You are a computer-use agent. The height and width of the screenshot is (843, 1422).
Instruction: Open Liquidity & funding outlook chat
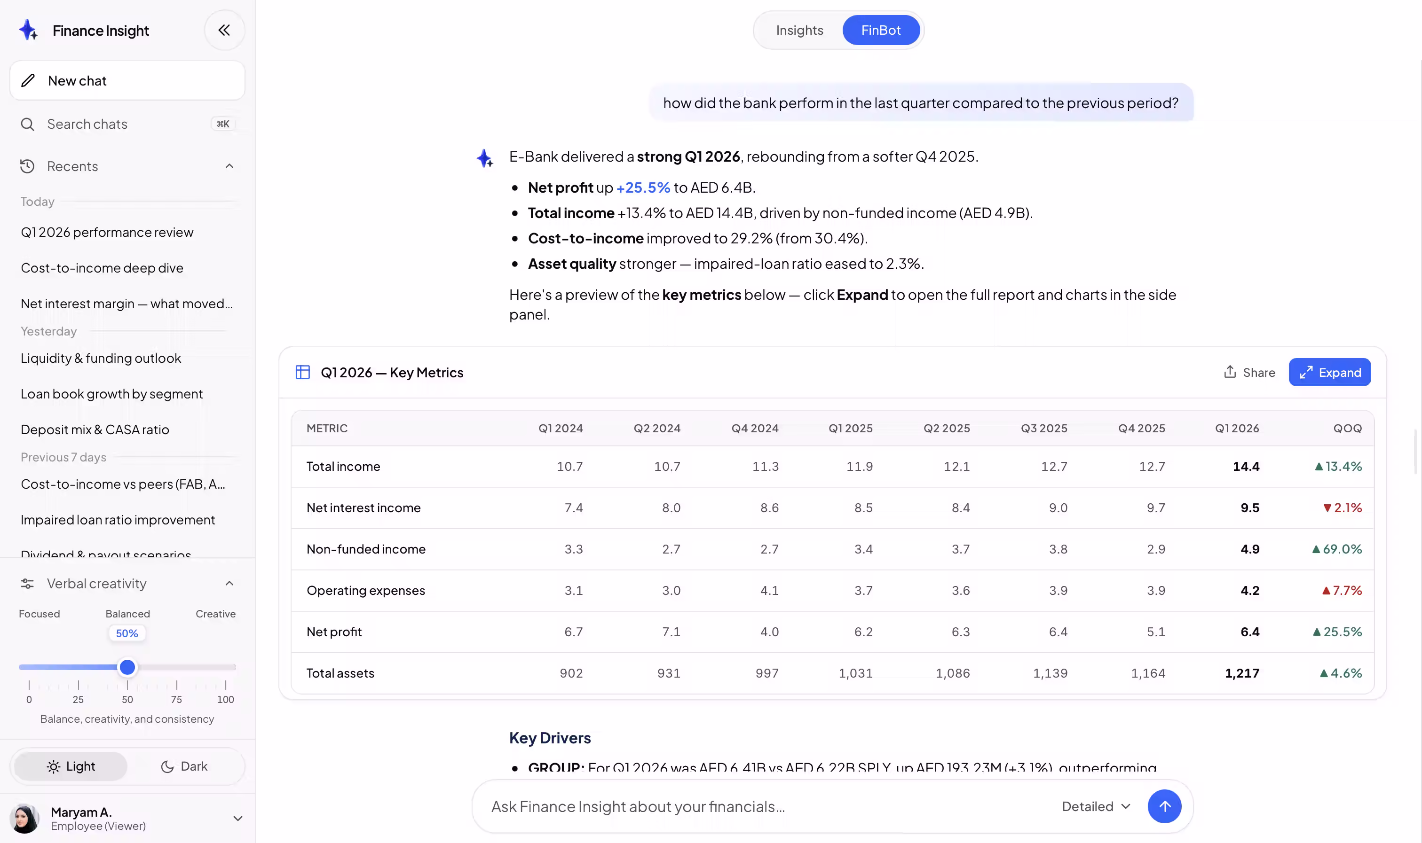(101, 358)
